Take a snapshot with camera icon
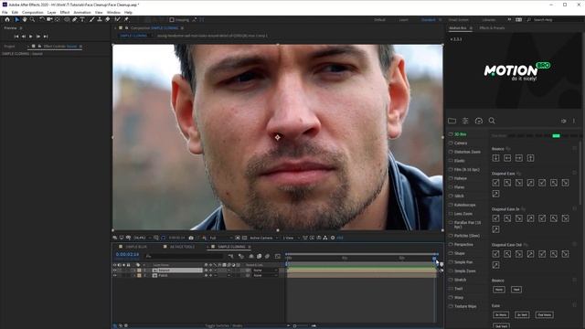The height and width of the screenshot is (329, 585). click(x=191, y=238)
